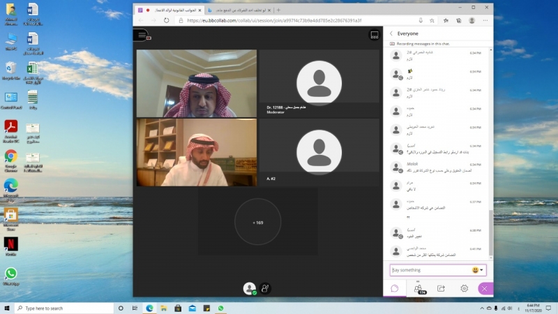
Task: Open a new browser tab
Action: point(279,10)
